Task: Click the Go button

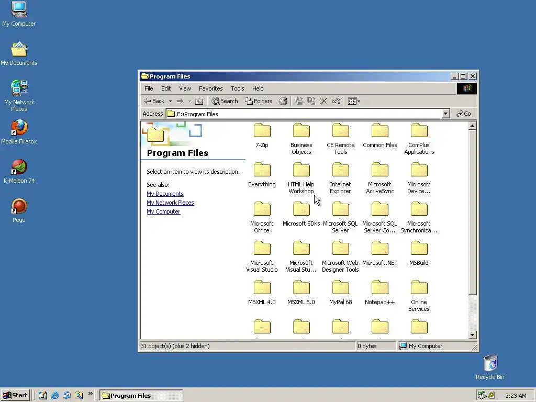Action: click(x=464, y=114)
